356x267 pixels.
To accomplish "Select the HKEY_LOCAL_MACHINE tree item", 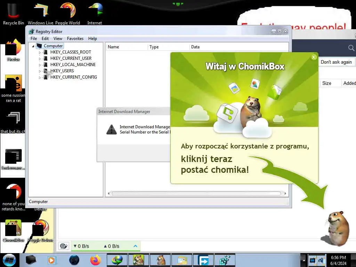I will 73,64.
